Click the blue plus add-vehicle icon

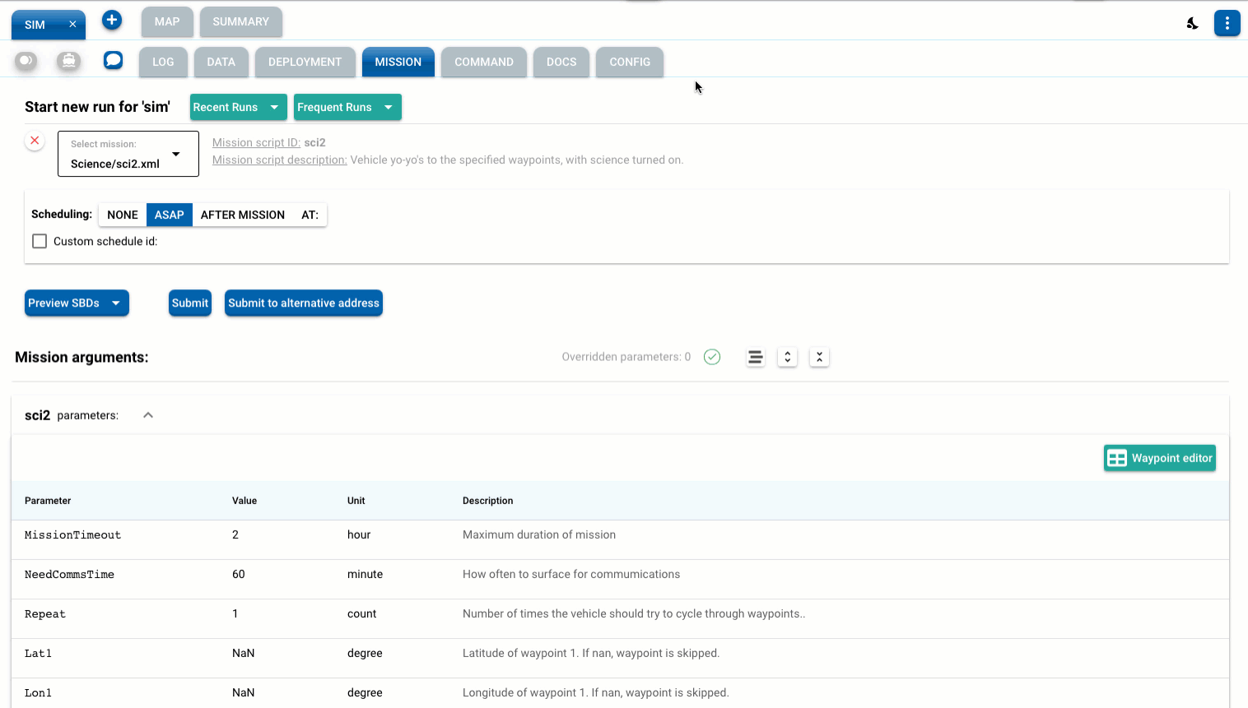click(112, 21)
